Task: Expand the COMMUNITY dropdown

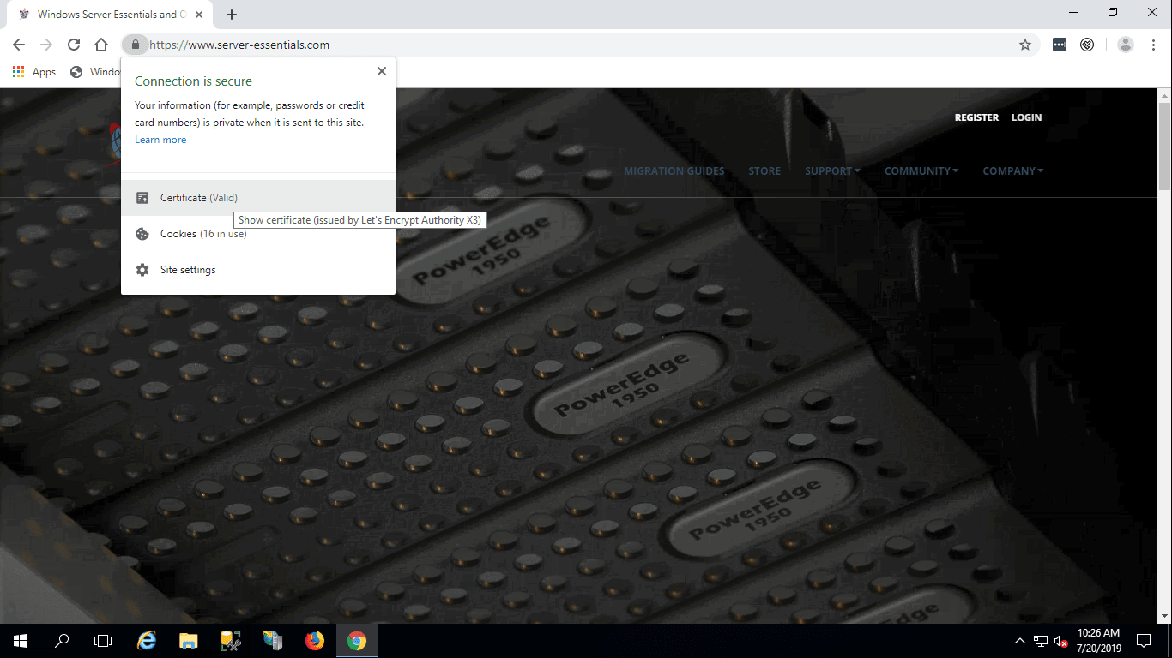Action: pyautogui.click(x=921, y=171)
